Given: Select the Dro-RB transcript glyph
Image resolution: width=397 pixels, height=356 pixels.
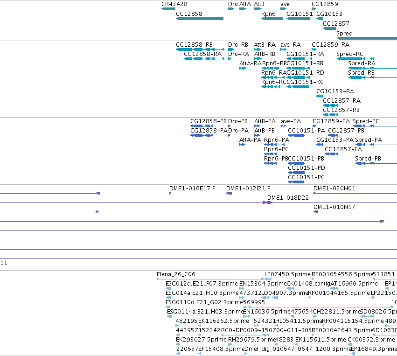Looking at the screenshot, I should (231, 49).
